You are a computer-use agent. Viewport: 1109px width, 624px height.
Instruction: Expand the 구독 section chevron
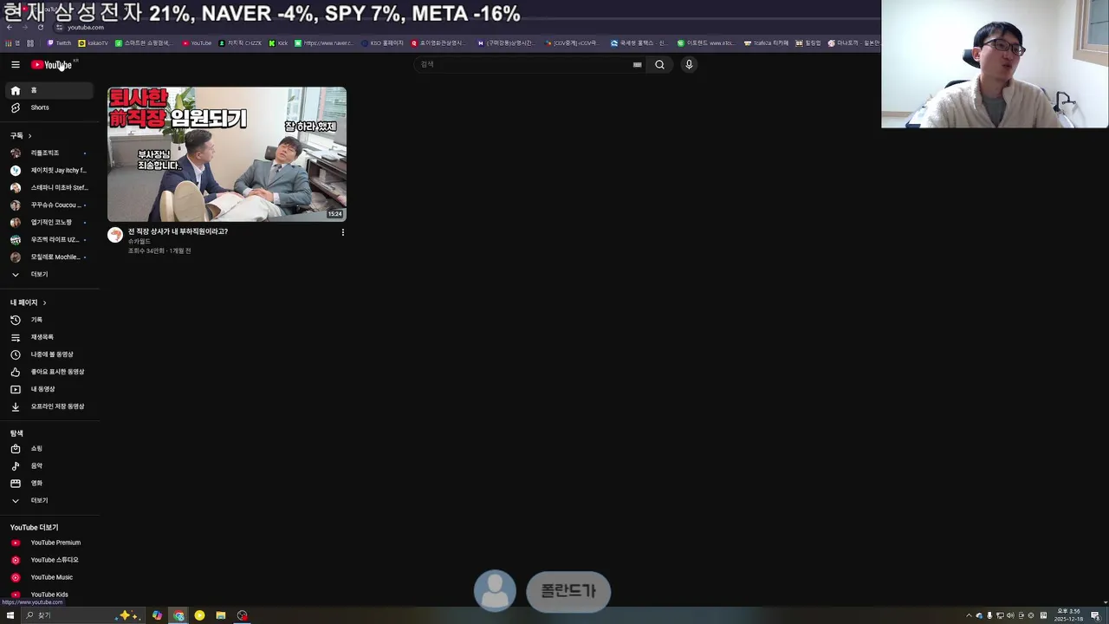point(29,136)
